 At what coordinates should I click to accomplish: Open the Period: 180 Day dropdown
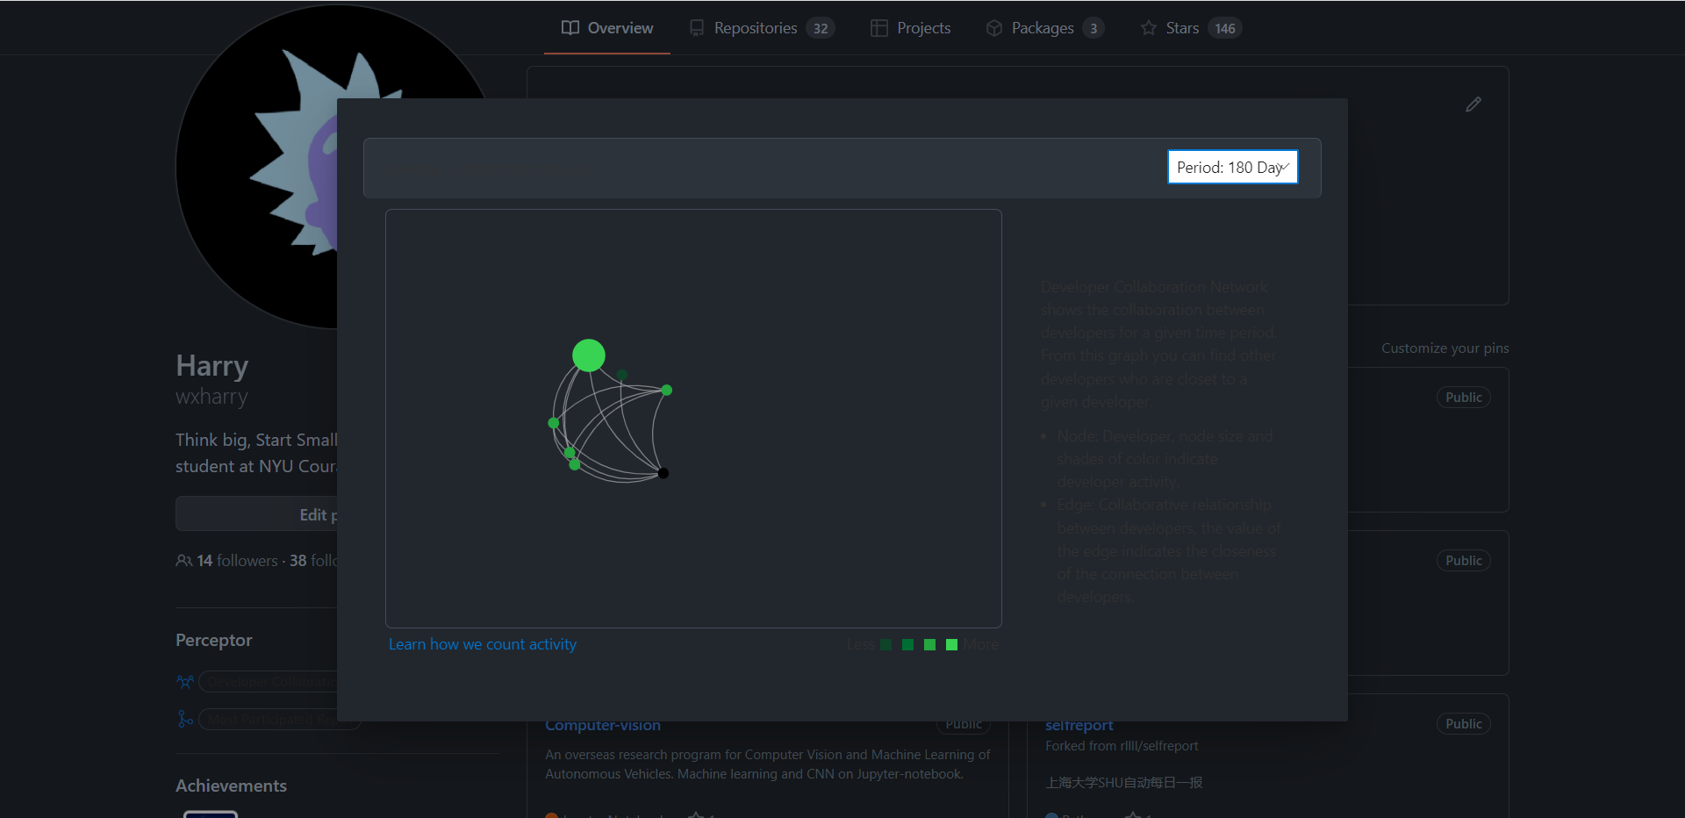tap(1232, 167)
